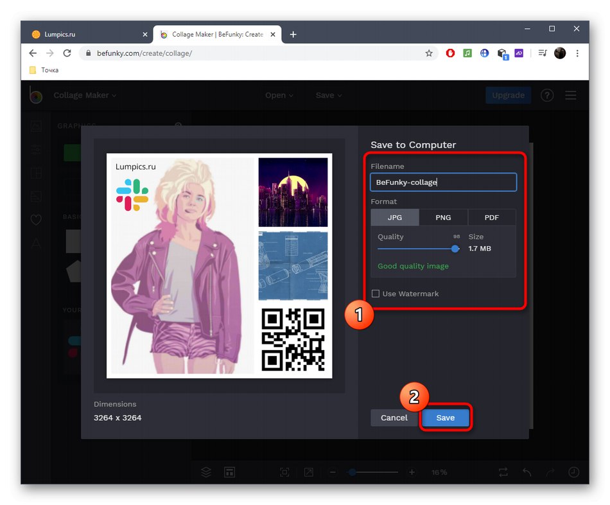Click the browser forward arrow
Screen dimensions: 610x505
[x=50, y=53]
